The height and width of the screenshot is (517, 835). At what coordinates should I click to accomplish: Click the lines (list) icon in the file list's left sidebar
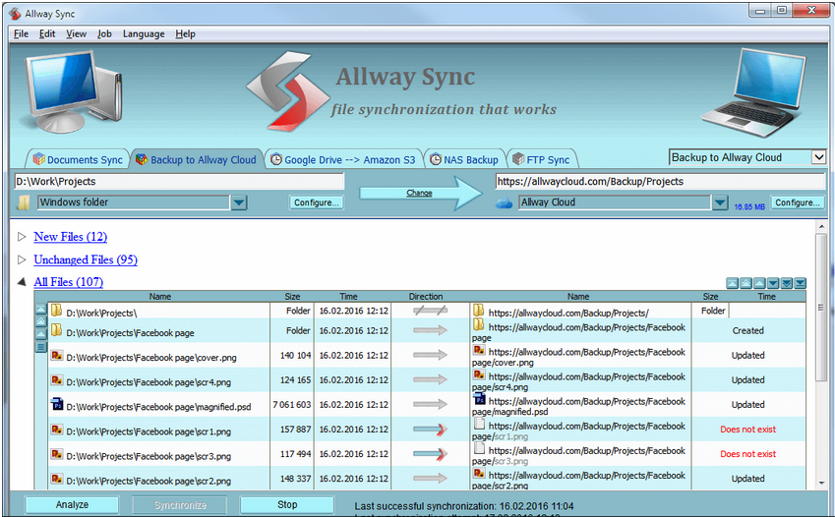pos(41,347)
